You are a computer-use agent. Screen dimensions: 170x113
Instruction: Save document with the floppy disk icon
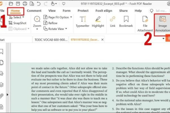(18, 4)
